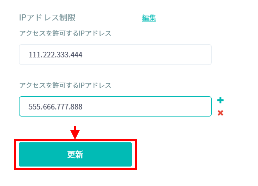258x186 pixels.
Task: Place cursor in the highlighted teal-bordered IP field
Action: pyautogui.click(x=115, y=106)
